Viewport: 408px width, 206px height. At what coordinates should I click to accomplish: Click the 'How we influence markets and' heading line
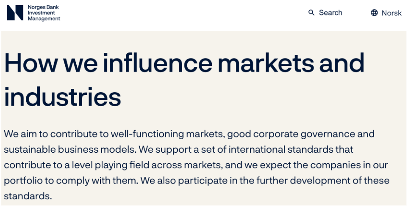coord(184,63)
